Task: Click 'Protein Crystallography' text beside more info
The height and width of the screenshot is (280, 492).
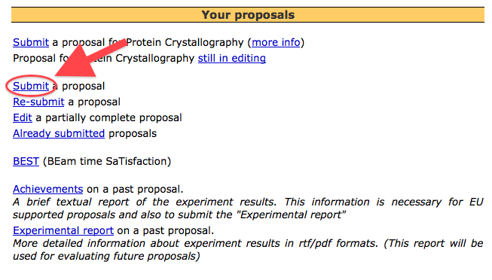Action: click(x=185, y=42)
